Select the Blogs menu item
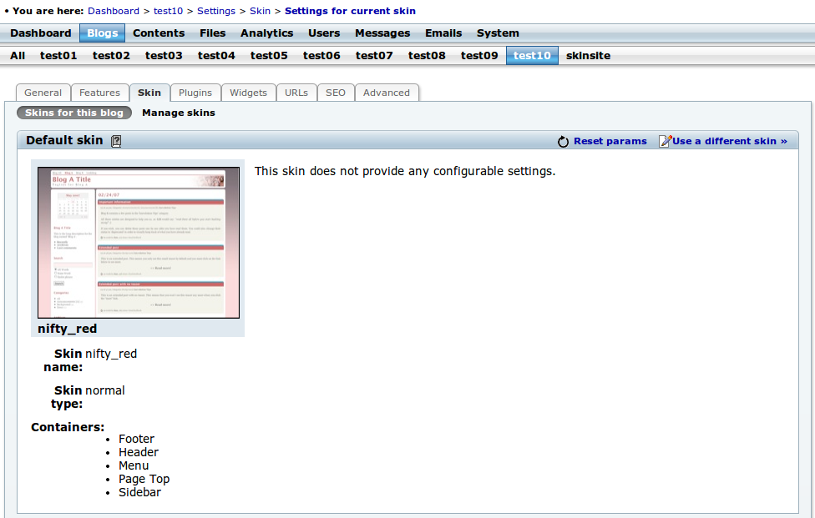The height and width of the screenshot is (518, 815). [x=103, y=33]
